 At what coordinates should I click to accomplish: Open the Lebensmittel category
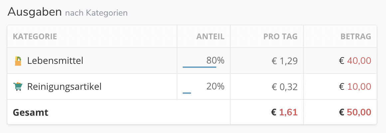55,61
